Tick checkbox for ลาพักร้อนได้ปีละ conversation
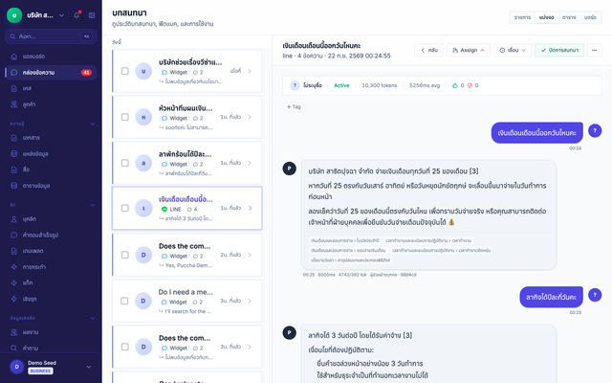This screenshot has height=383, width=612. 125,163
